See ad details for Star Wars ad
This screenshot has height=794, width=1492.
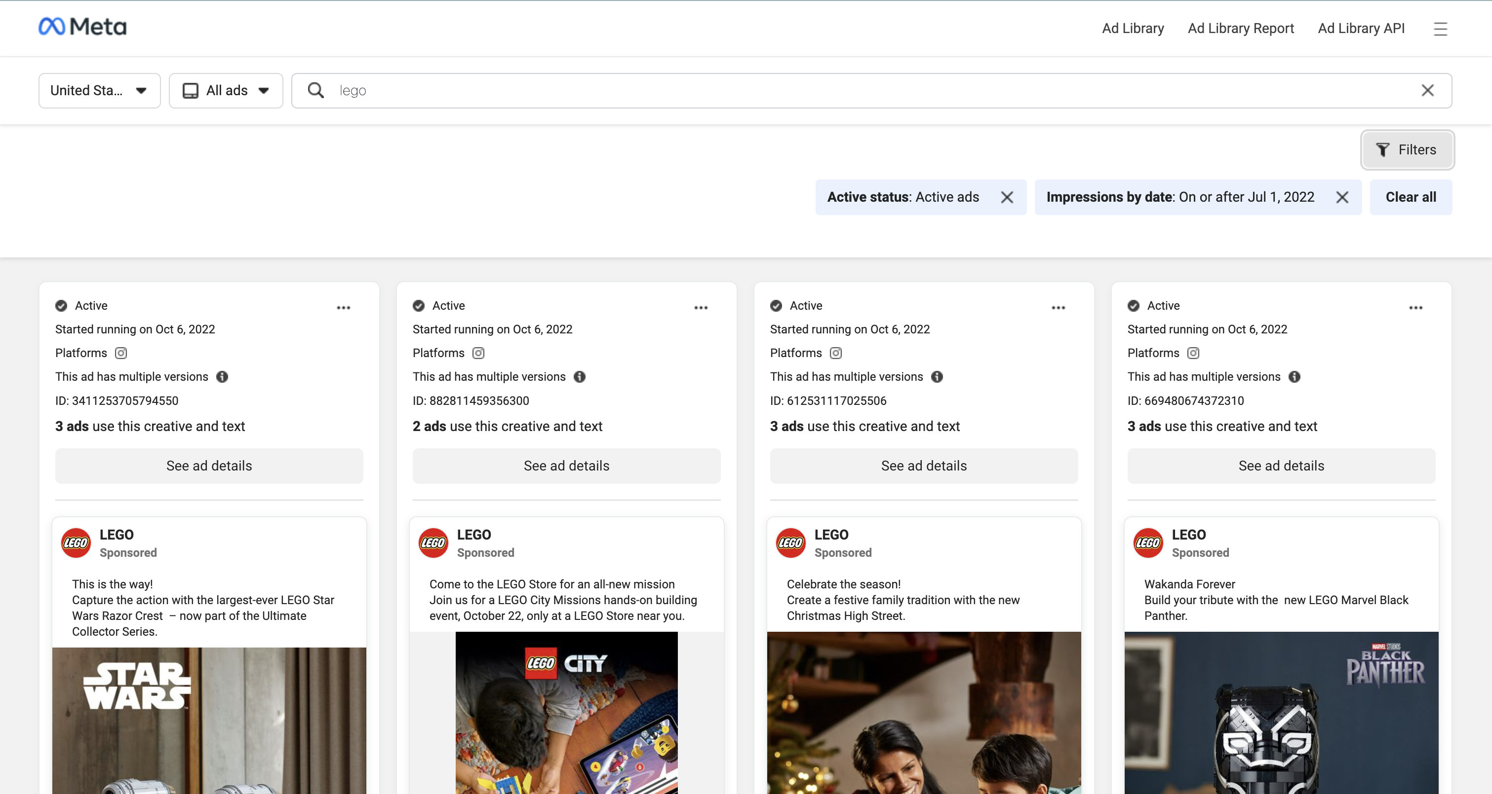(x=209, y=466)
